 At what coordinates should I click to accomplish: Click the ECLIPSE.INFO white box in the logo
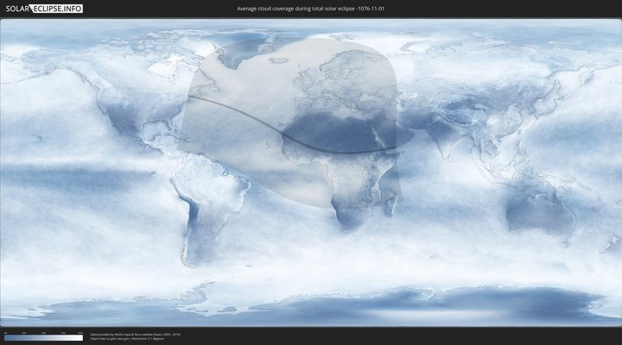(x=60, y=9)
